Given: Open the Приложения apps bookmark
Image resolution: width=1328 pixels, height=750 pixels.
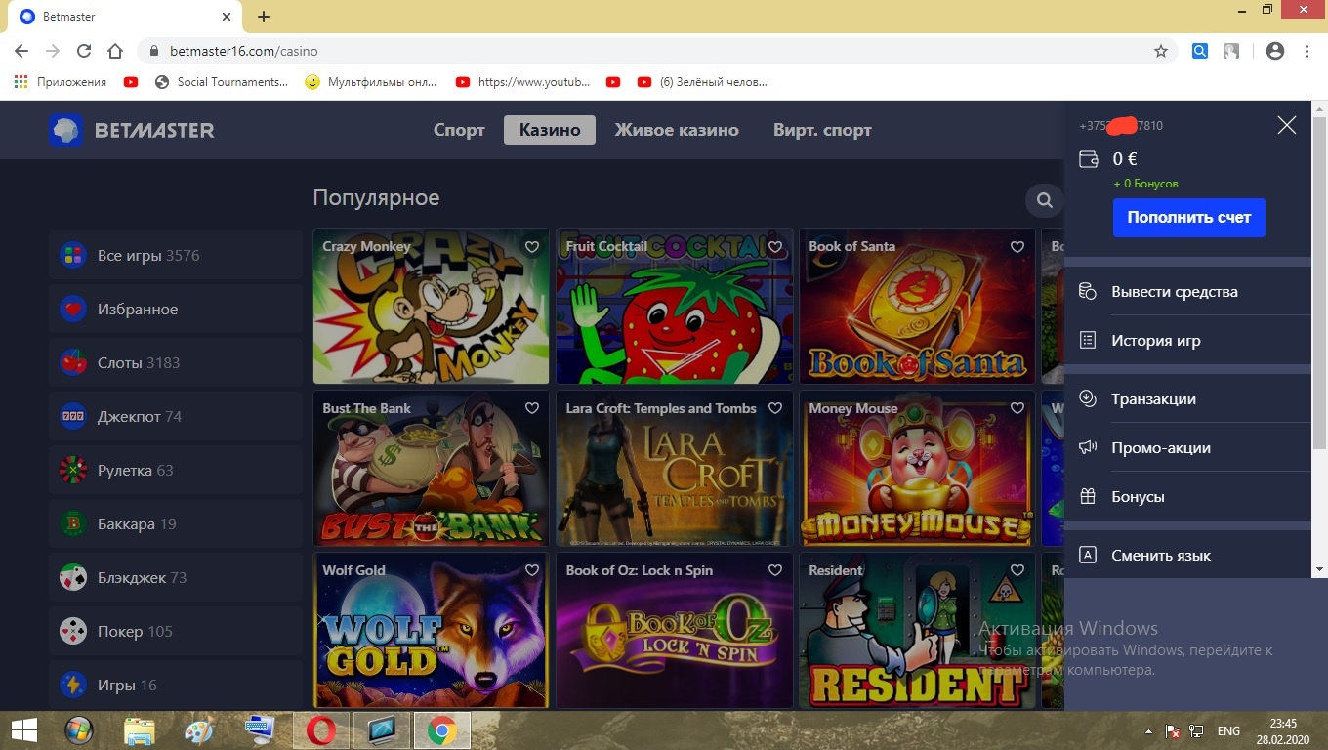Looking at the screenshot, I should [x=61, y=82].
